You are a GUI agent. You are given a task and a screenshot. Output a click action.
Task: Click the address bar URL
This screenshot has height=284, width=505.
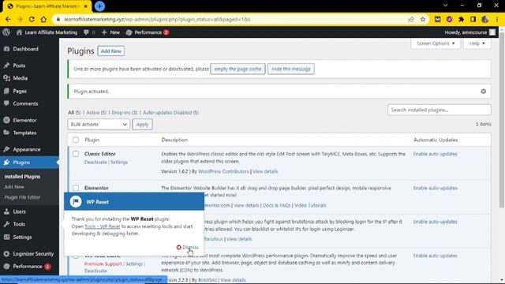point(157,19)
